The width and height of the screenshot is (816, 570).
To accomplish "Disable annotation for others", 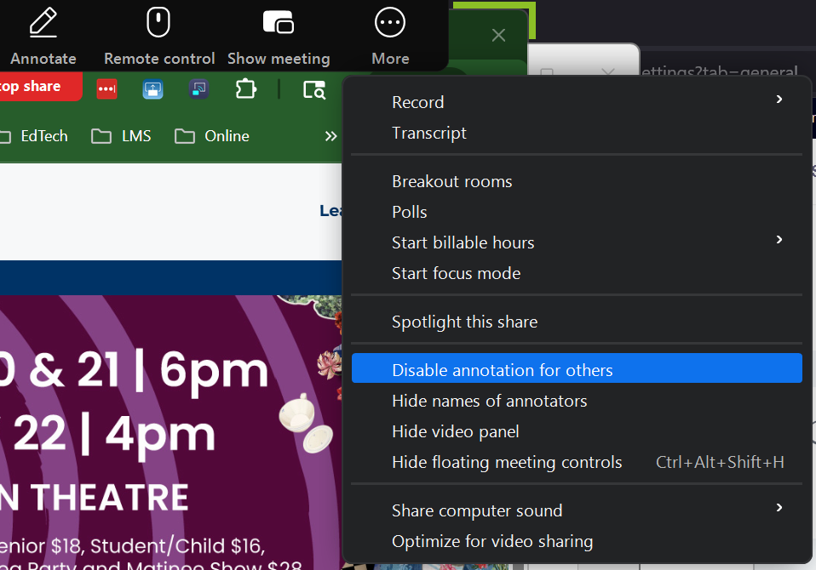I will pos(502,370).
